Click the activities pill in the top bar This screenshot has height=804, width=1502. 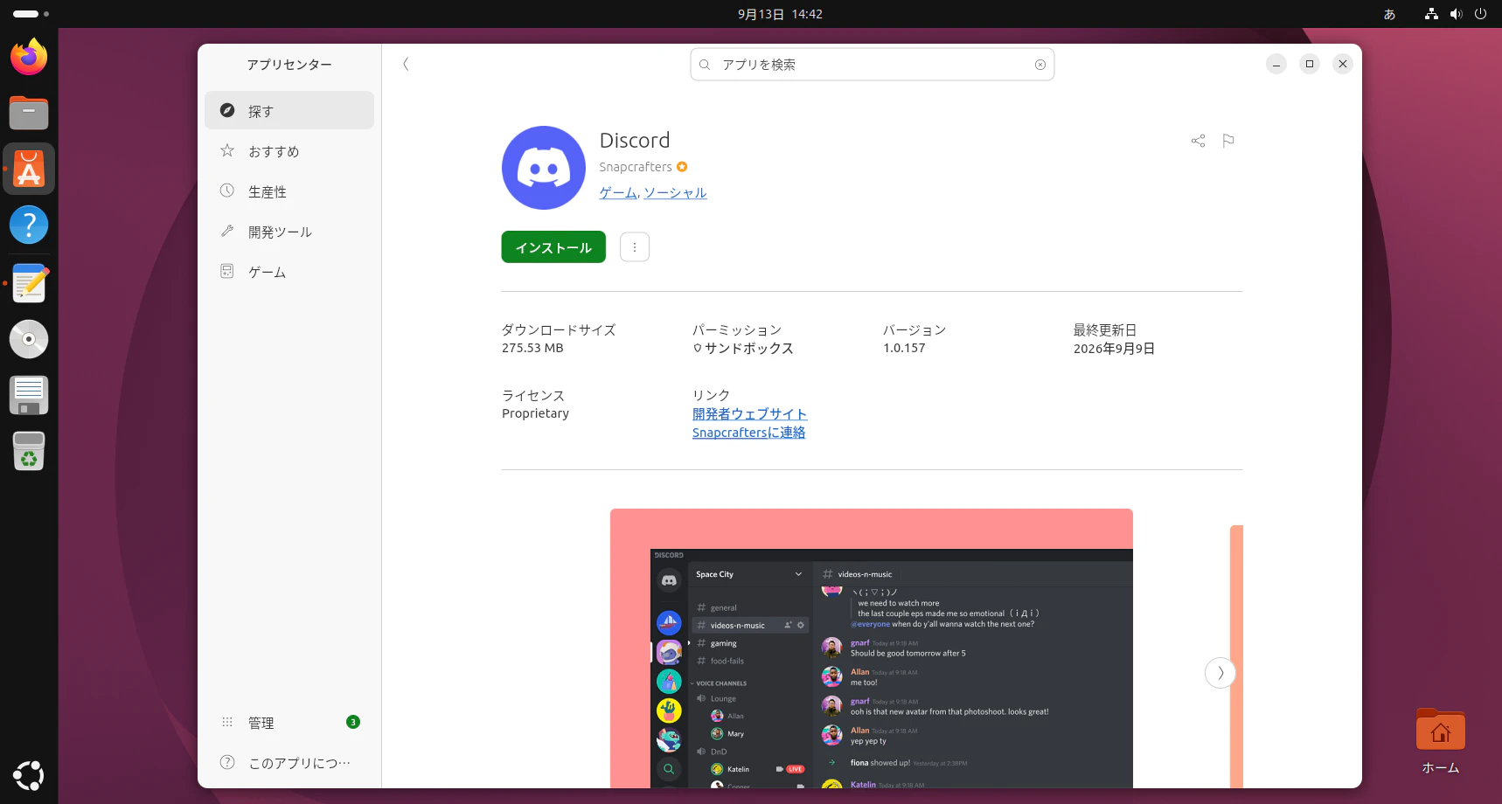pyautogui.click(x=26, y=14)
